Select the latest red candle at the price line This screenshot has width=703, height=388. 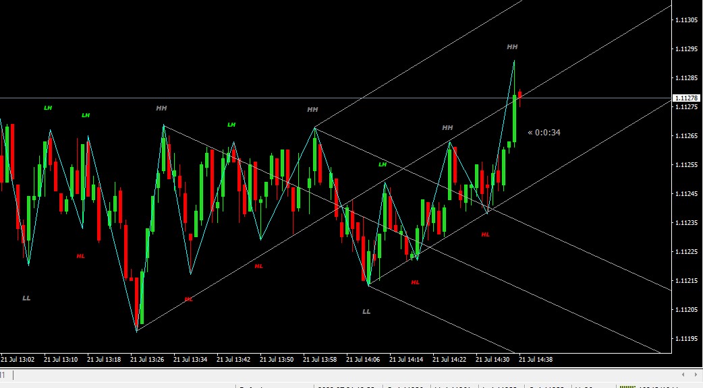pos(520,95)
